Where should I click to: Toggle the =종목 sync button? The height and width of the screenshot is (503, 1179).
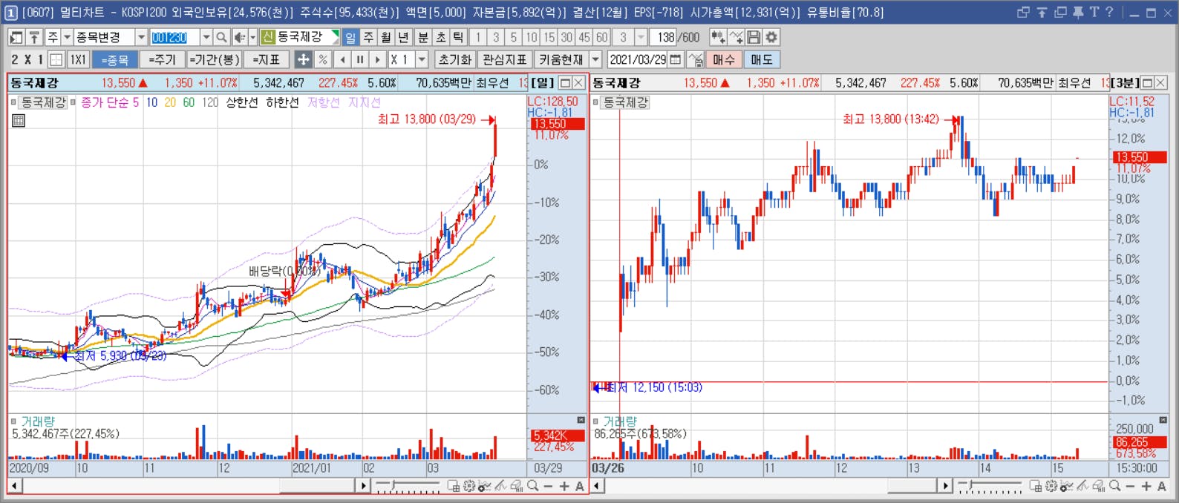115,59
